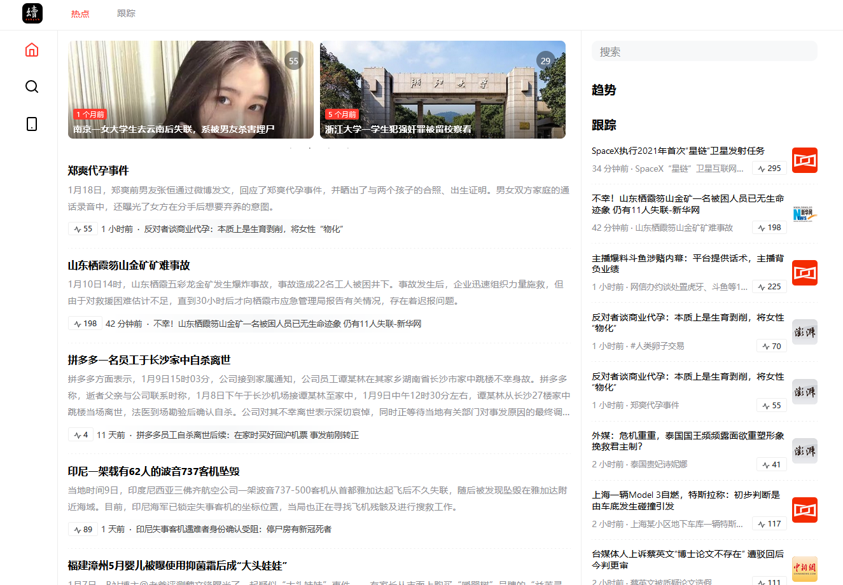
Task: Click the 55 count badge on the first carousel card
Action: [x=293, y=61]
